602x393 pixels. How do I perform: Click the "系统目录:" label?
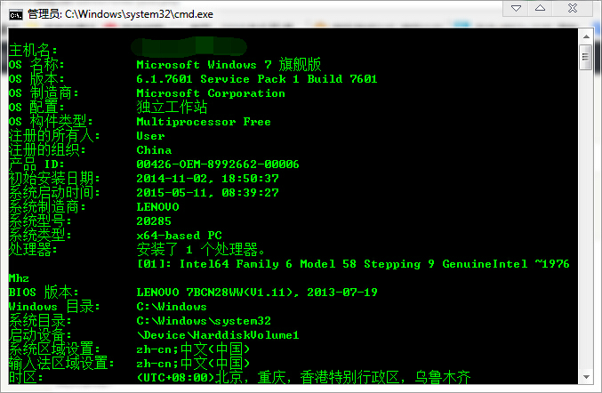click(x=40, y=320)
